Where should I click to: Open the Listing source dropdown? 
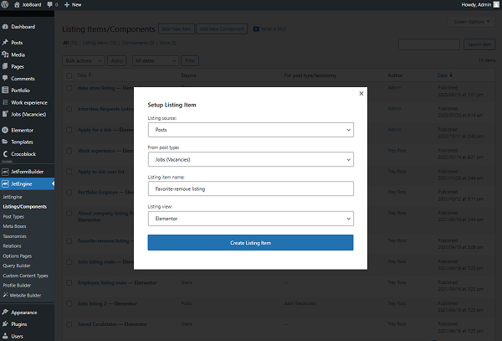tap(251, 130)
